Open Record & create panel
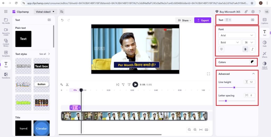 click(x=6, y=31)
